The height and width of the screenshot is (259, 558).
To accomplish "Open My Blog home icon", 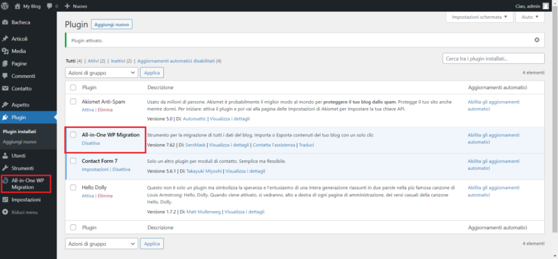I will tap(18, 6).
